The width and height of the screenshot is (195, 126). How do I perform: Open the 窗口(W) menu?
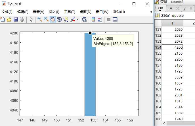pos(102,12)
